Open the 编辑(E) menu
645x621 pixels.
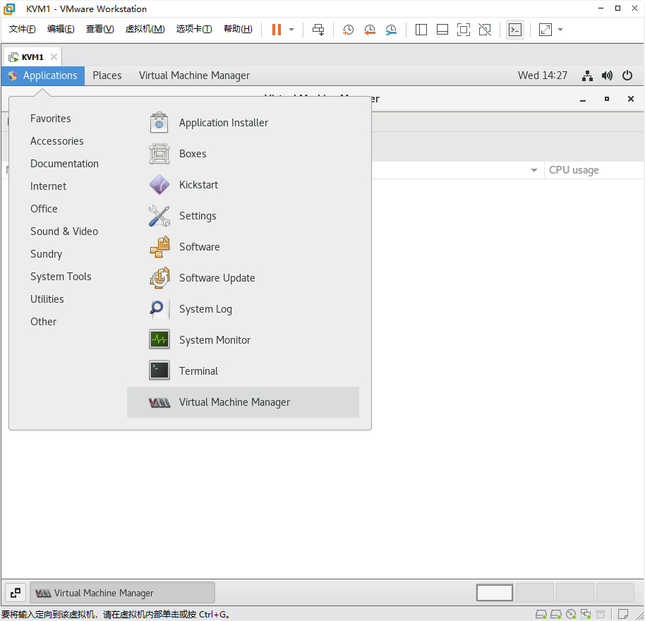tap(61, 29)
